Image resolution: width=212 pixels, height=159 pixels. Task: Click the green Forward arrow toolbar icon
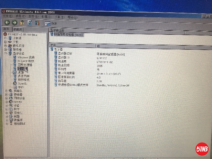pos(15,23)
